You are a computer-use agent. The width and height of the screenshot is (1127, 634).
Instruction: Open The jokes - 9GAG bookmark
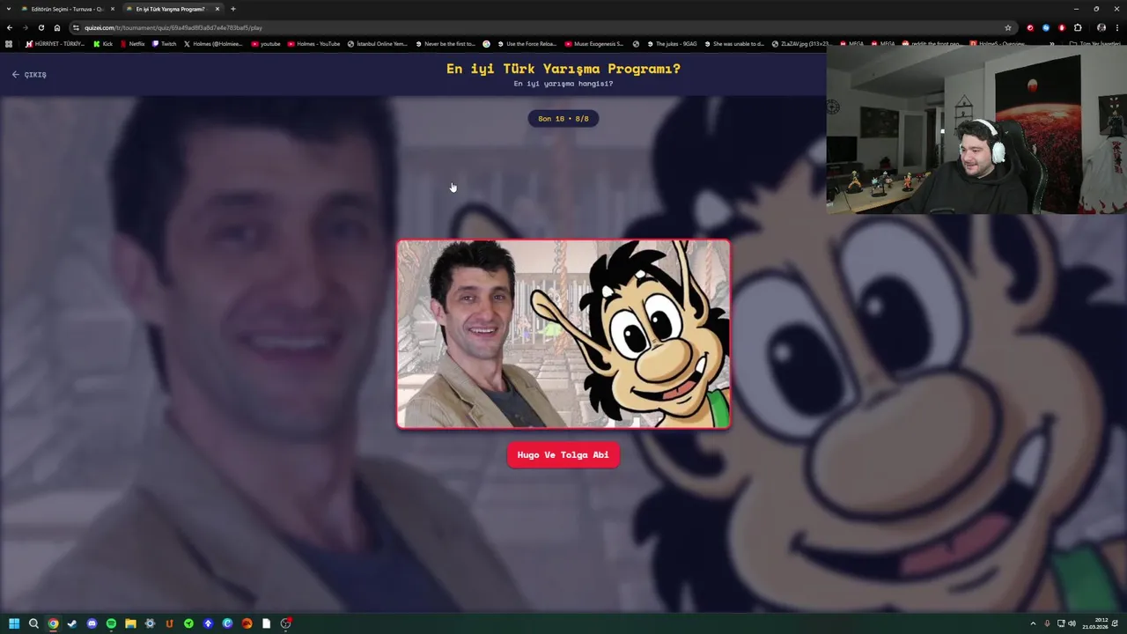(x=672, y=43)
